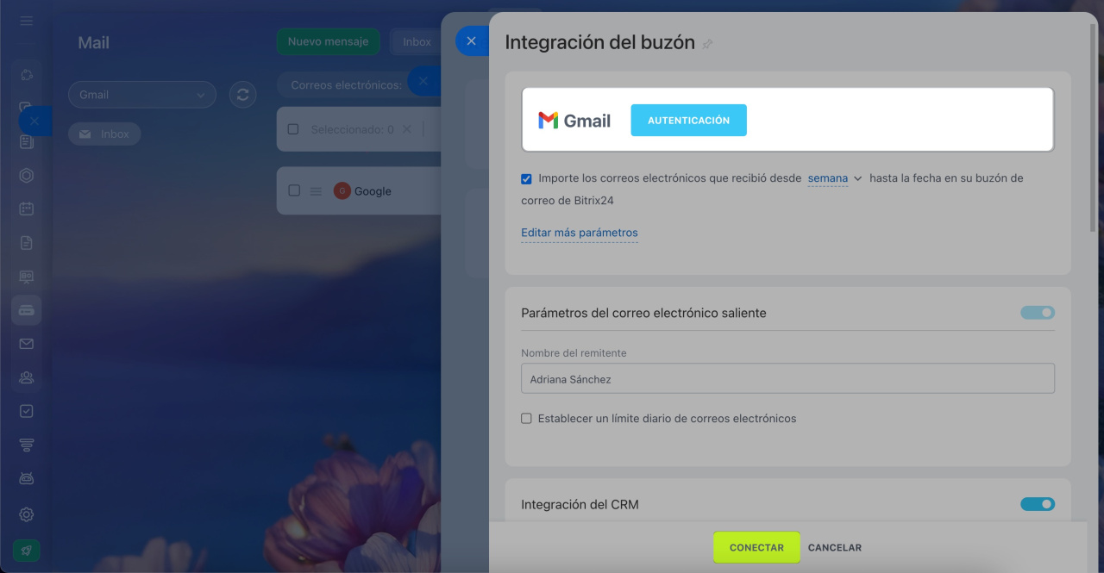Click the presentation screen icon in sidebar
This screenshot has width=1104, height=573.
point(27,277)
